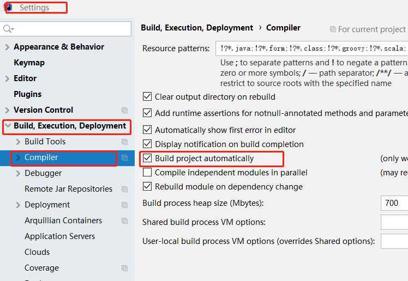Open the Plugins settings page

coord(27,94)
